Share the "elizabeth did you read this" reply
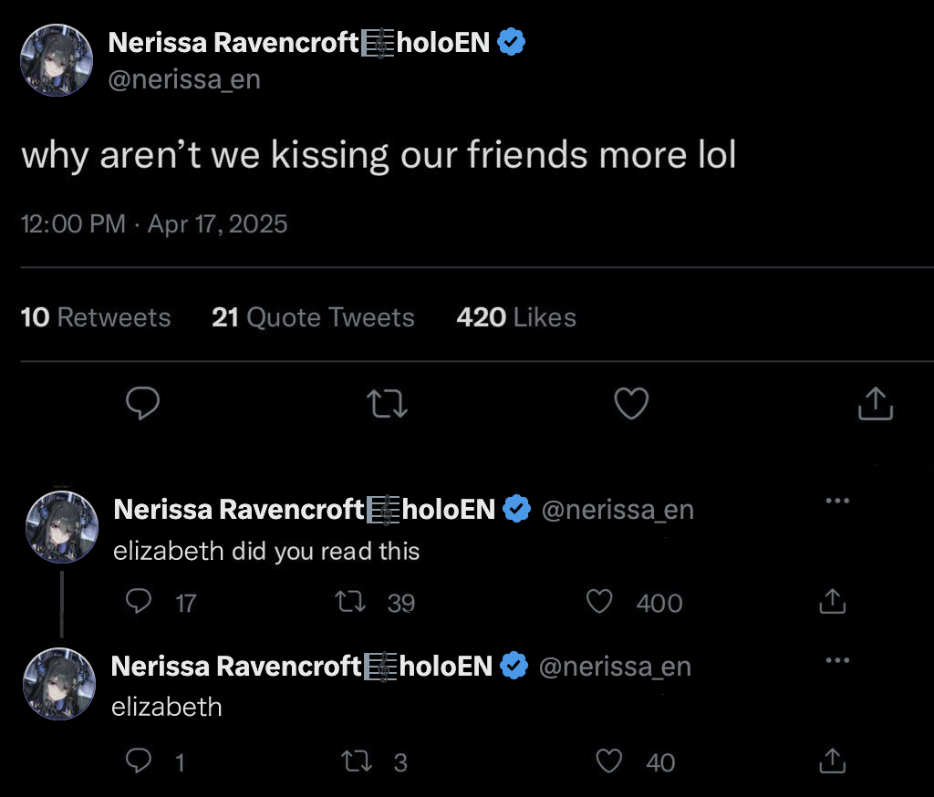 (831, 602)
